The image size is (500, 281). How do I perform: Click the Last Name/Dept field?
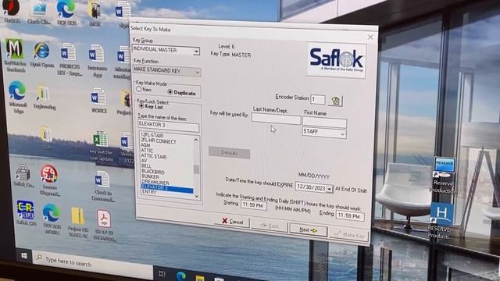(276, 119)
